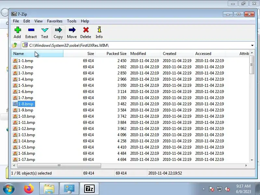Open the address bar path dropdown
260x195 pixels.
tap(252, 45)
